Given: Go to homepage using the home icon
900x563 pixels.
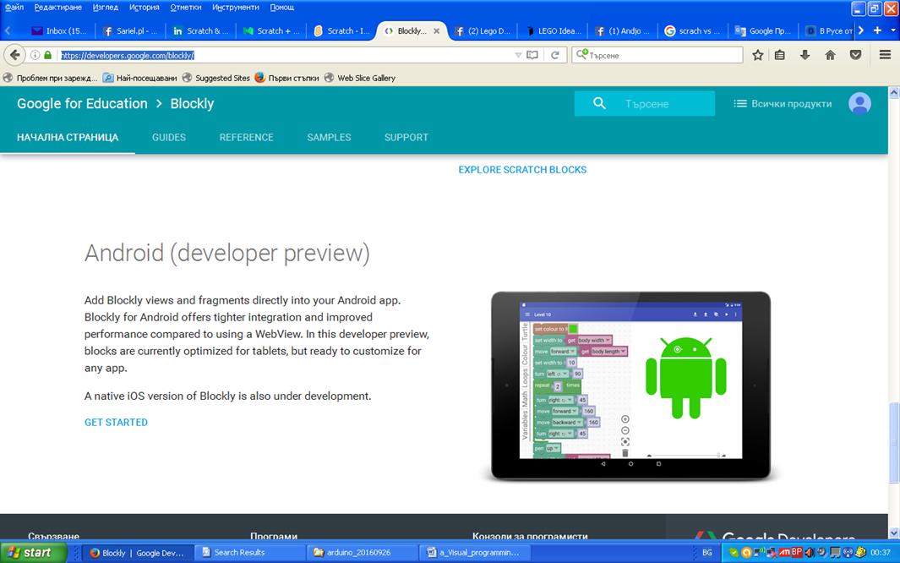Looking at the screenshot, I should 830,53.
